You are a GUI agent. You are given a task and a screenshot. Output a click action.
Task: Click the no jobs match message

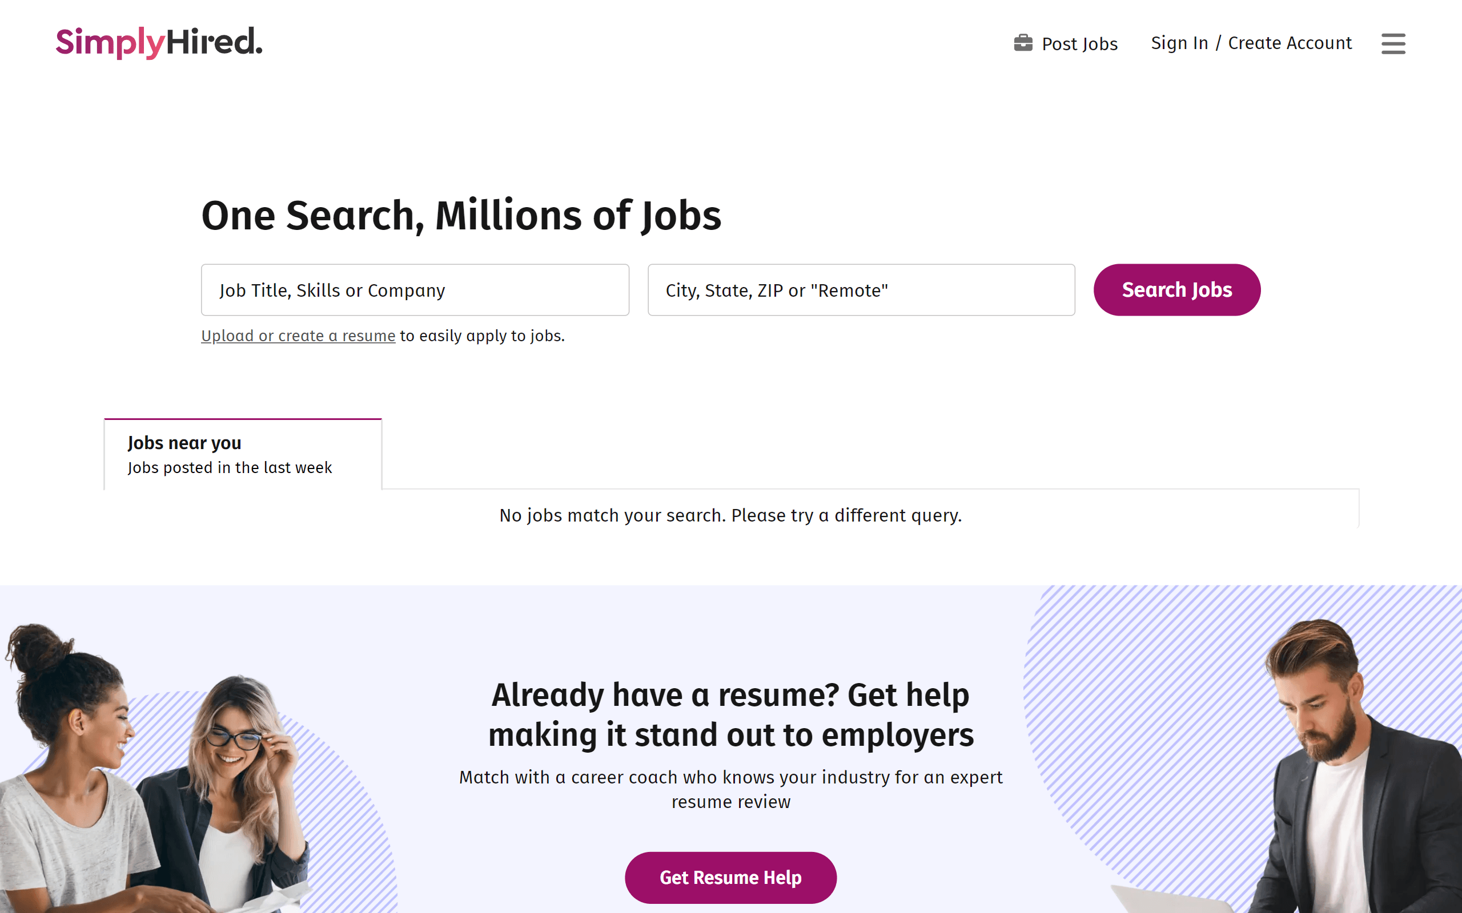(x=730, y=515)
